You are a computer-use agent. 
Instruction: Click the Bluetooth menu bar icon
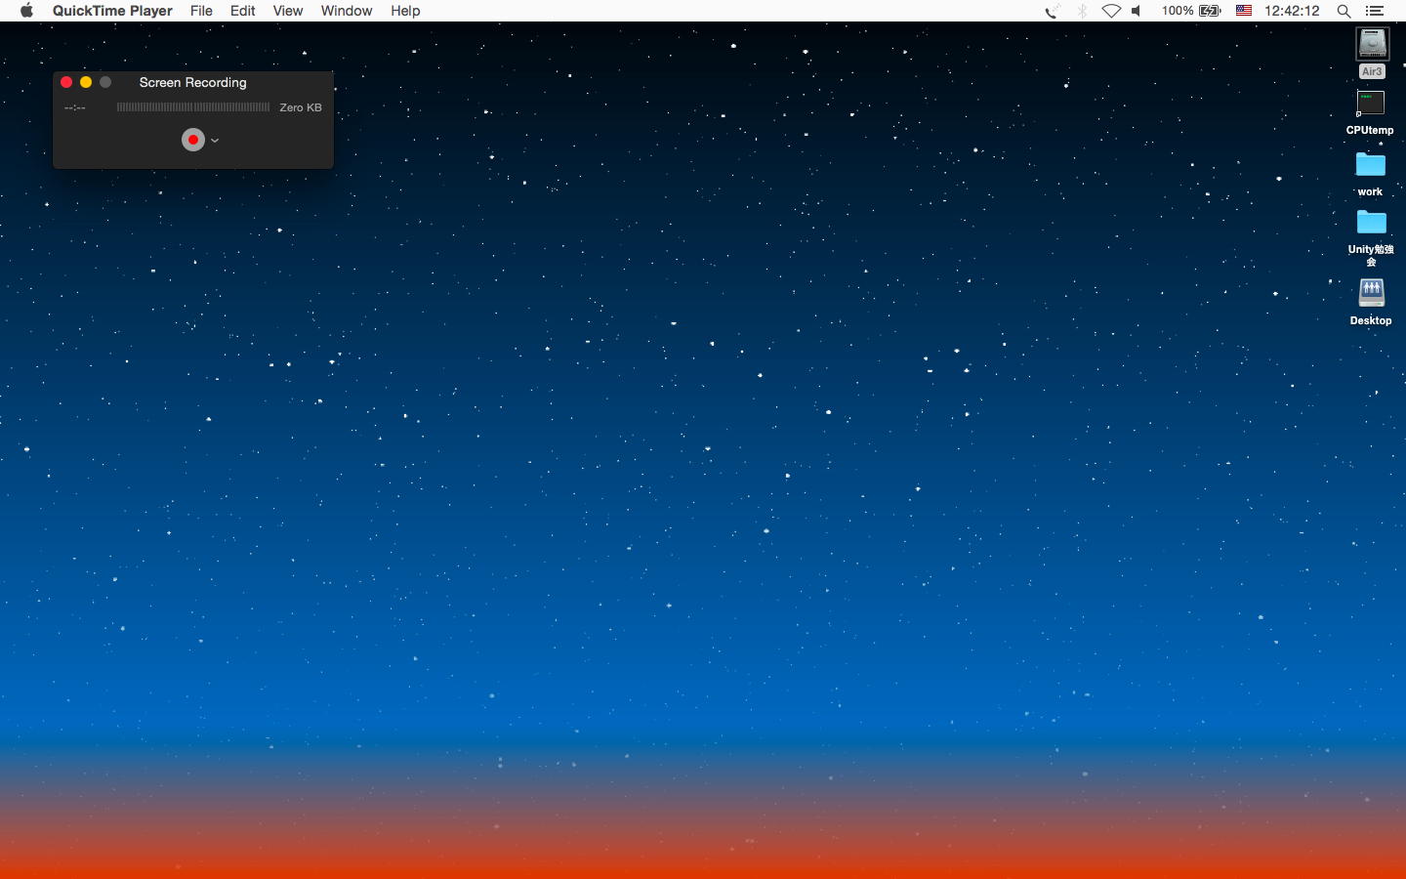click(x=1082, y=11)
